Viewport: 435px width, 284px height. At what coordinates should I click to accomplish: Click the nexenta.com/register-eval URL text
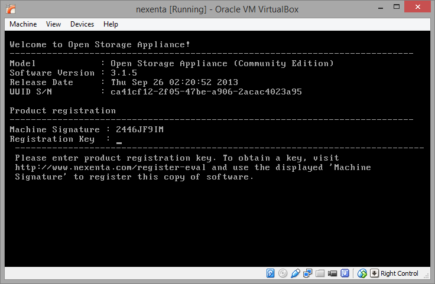coord(111,167)
